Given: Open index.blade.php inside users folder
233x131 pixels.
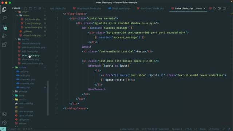Looking at the screenshot, I should (x=33, y=27).
